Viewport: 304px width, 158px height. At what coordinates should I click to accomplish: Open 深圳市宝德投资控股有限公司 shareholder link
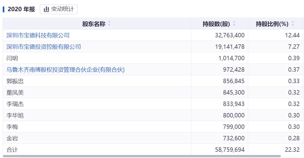pos(43,47)
